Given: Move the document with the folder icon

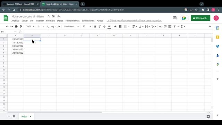Looking at the screenshot, I should coord(53,16).
